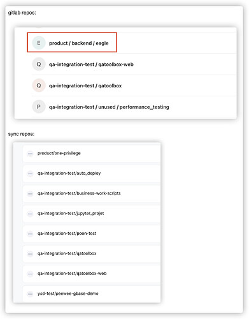Click minus icon beside qa-integration-test/qatoolbox sync entry
Viewport: 249px width, 319px height.
pos(30,254)
